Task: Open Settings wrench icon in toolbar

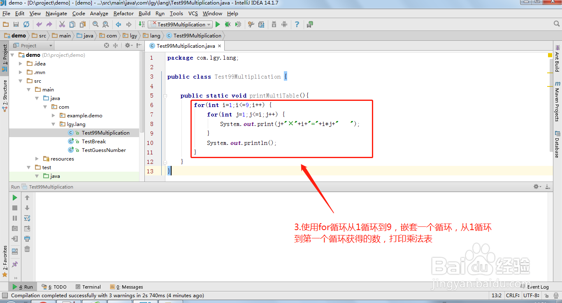Action: pyautogui.click(x=251, y=25)
